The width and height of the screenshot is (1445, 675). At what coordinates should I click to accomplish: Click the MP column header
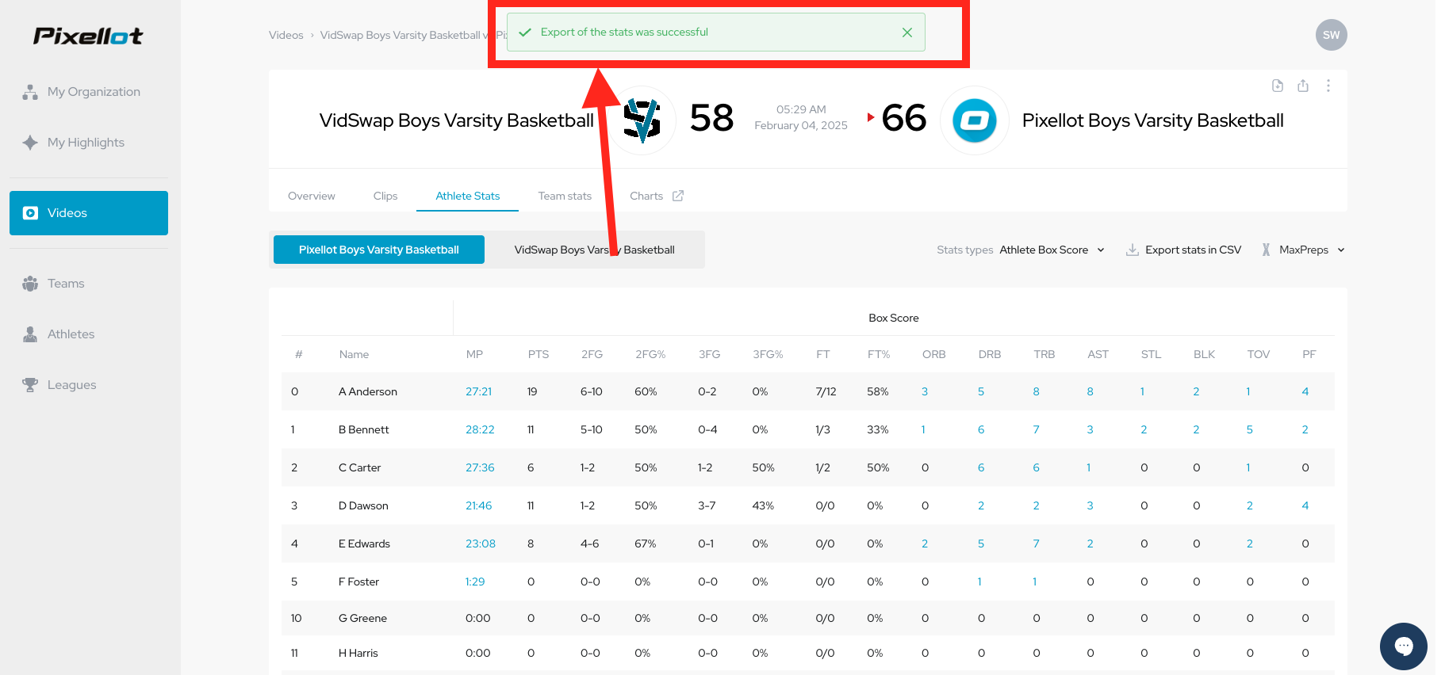click(x=474, y=354)
